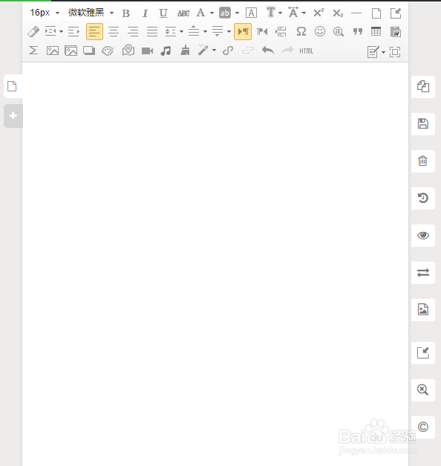Center align the text
Image resolution: width=441 pixels, height=466 pixels.
pos(114,31)
